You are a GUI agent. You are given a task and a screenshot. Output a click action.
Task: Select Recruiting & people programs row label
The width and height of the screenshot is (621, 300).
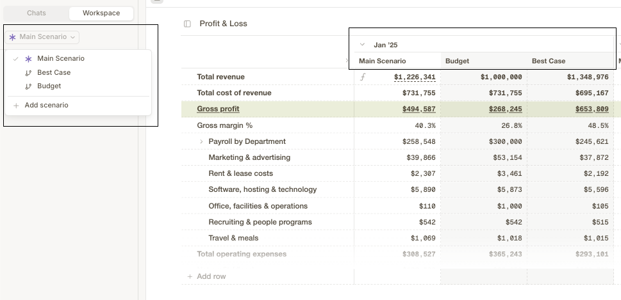(260, 222)
